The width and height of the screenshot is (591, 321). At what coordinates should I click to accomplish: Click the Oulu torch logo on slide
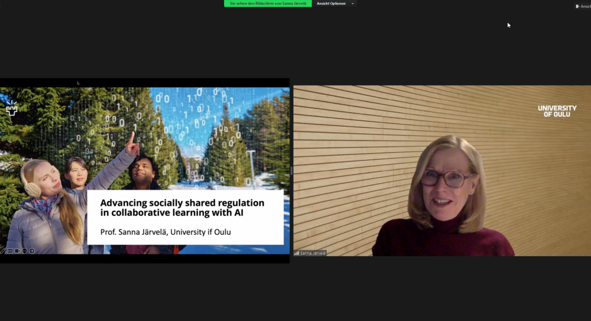11,108
